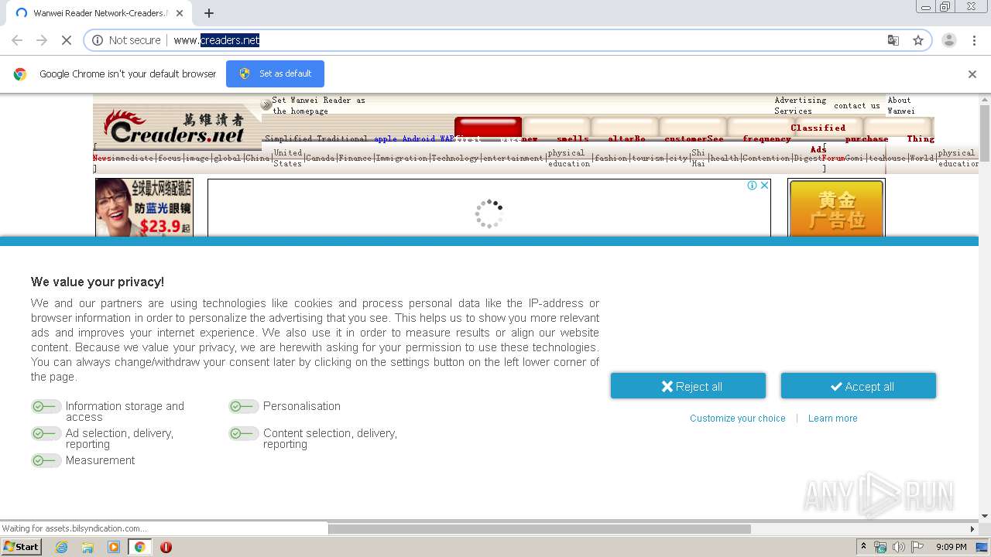Open the site information 'Not secure' icon

98,40
